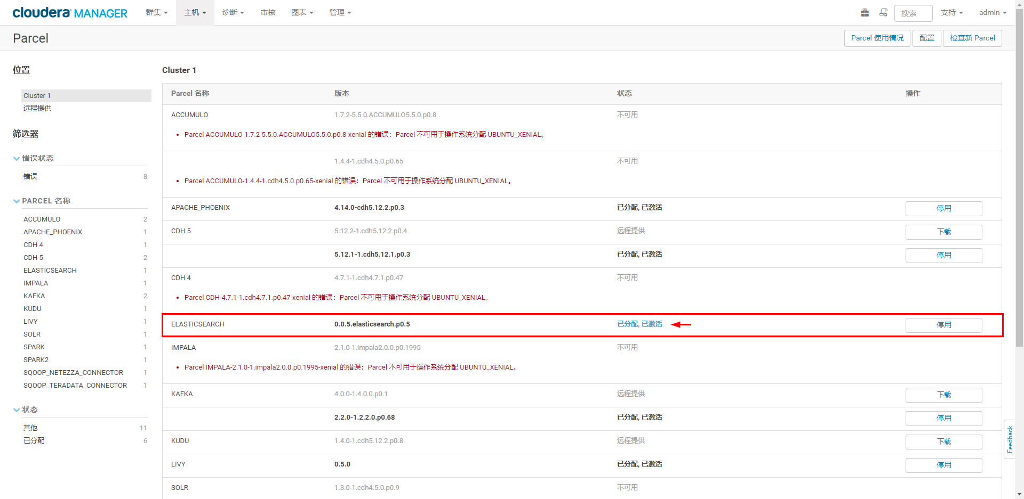Filter parcels by CDH 4

tap(33, 245)
